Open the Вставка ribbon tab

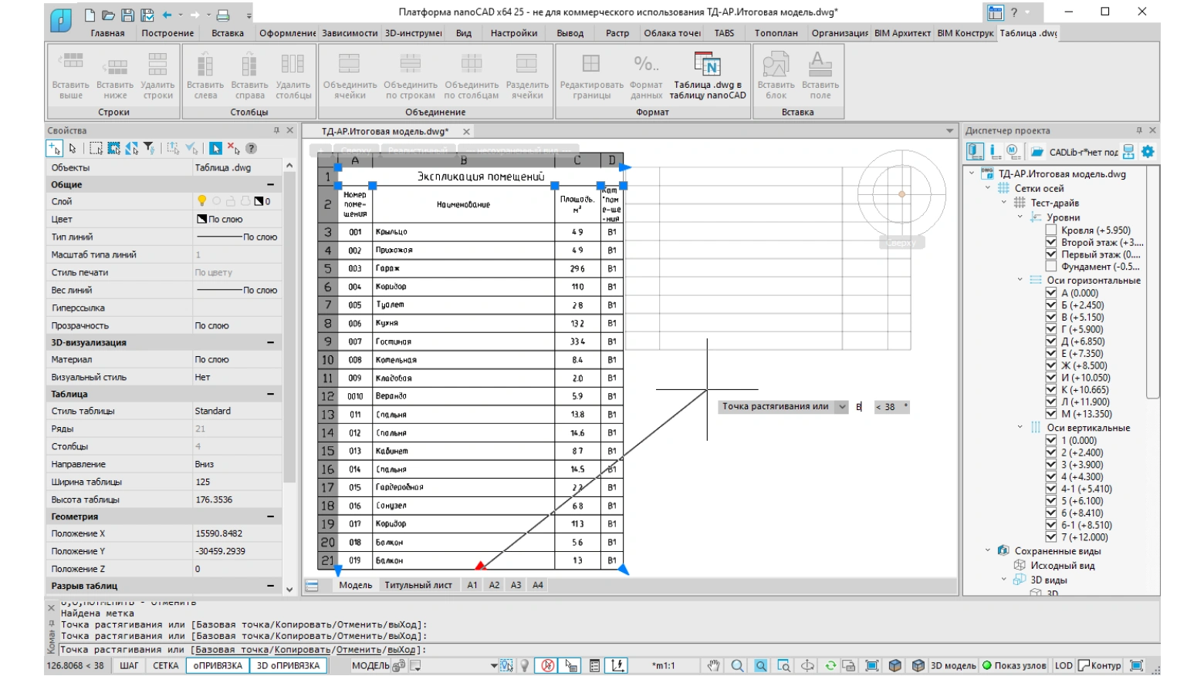pos(228,33)
